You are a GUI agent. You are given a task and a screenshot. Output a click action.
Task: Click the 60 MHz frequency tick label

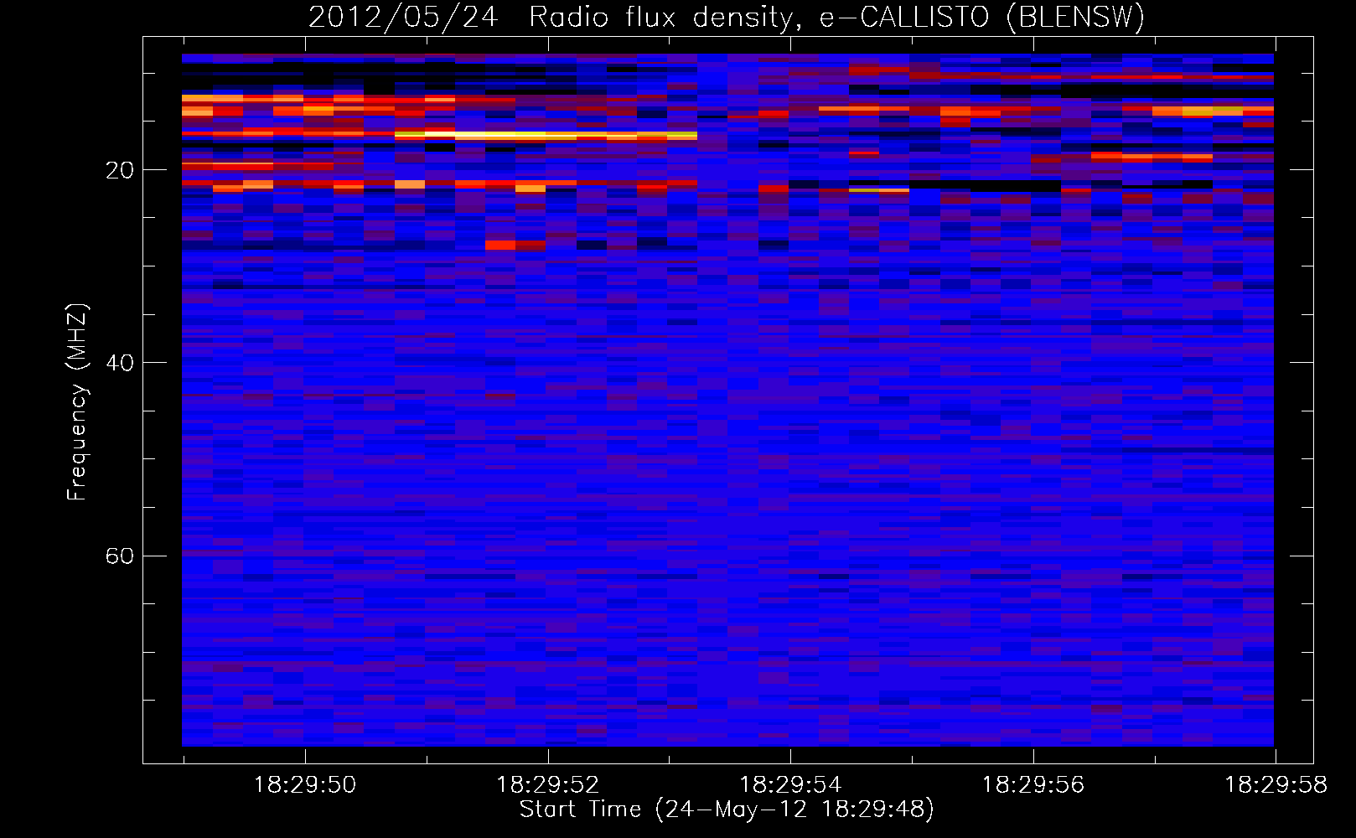click(119, 556)
